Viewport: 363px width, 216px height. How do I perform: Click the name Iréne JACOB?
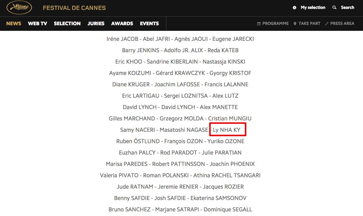tap(122, 39)
